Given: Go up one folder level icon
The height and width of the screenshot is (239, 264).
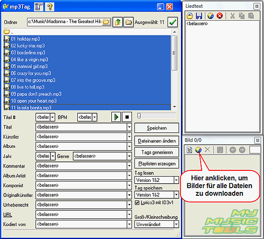Looking at the screenshot, I should point(118,22).
